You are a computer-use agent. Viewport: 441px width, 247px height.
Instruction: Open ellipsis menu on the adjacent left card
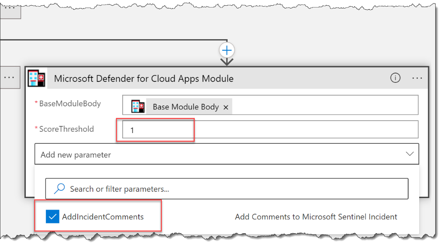coord(9,77)
